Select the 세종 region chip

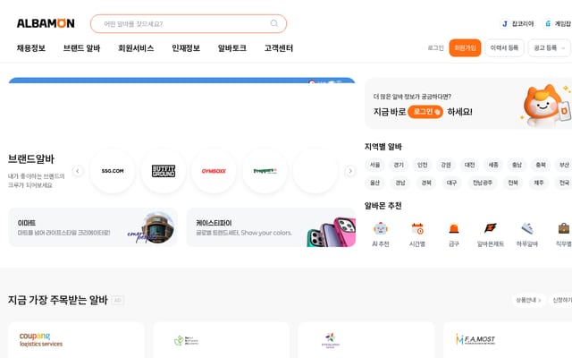coord(493,165)
